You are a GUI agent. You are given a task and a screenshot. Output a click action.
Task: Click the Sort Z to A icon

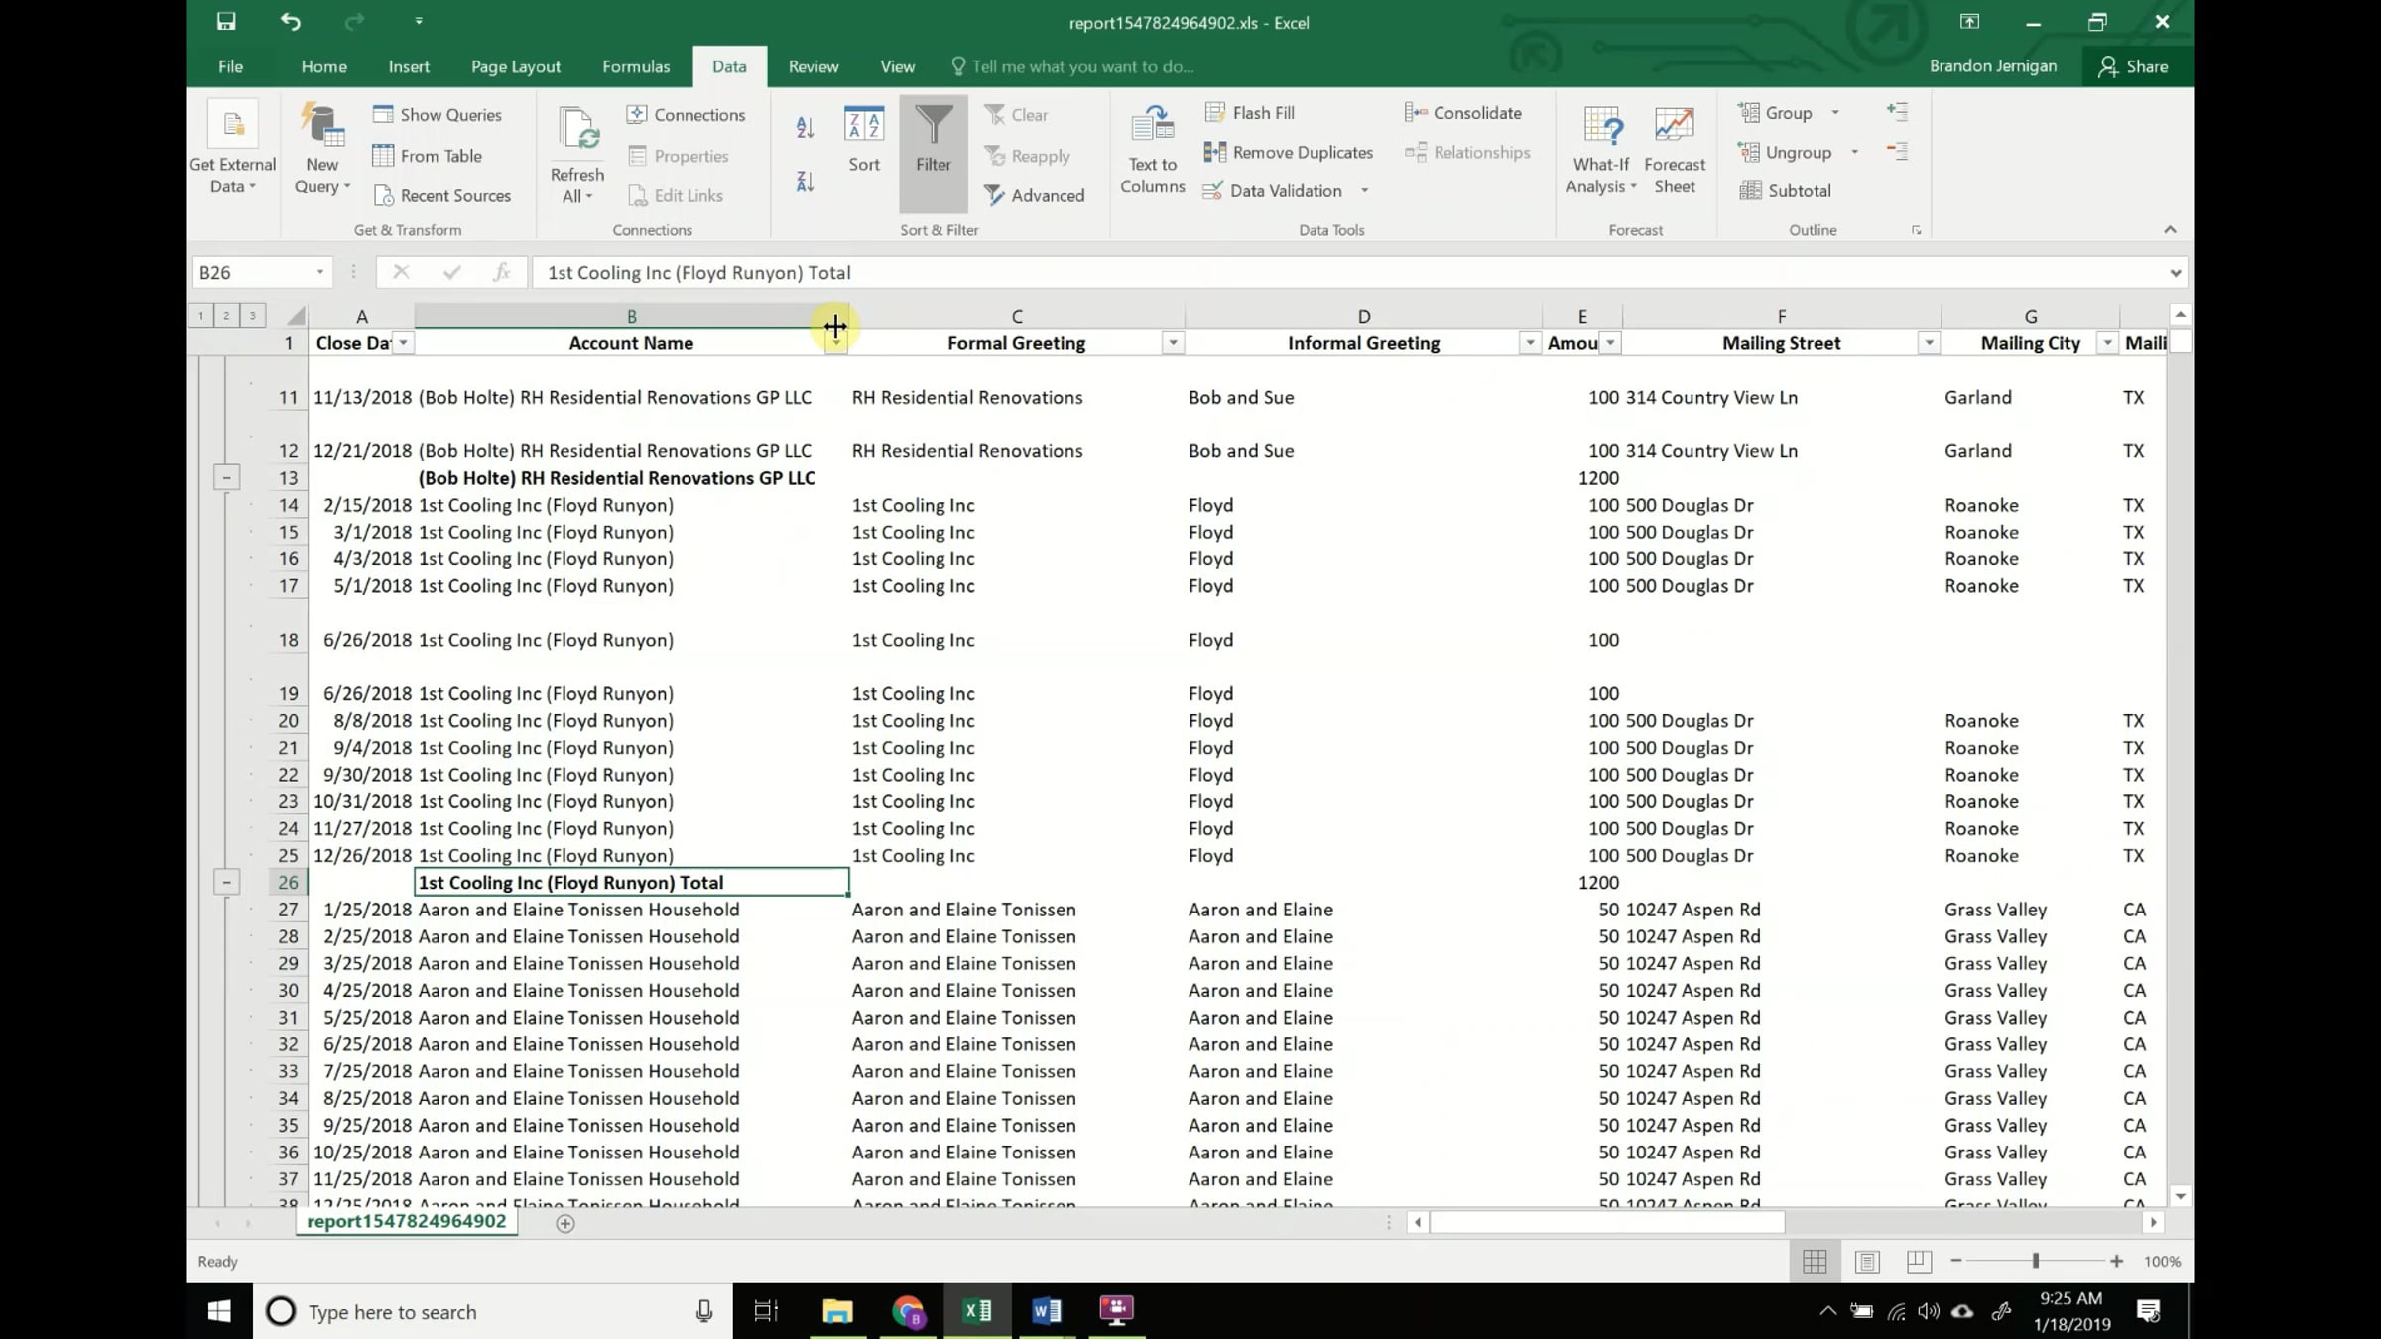pyautogui.click(x=805, y=182)
